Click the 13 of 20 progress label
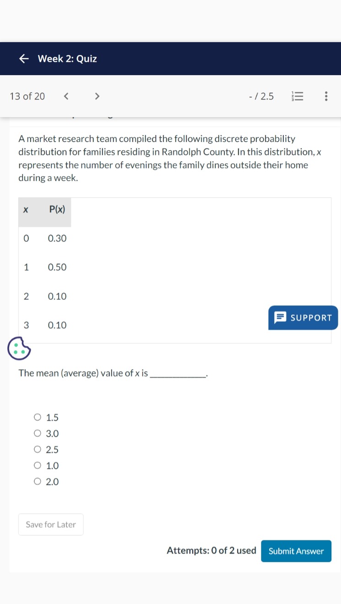 click(x=27, y=96)
